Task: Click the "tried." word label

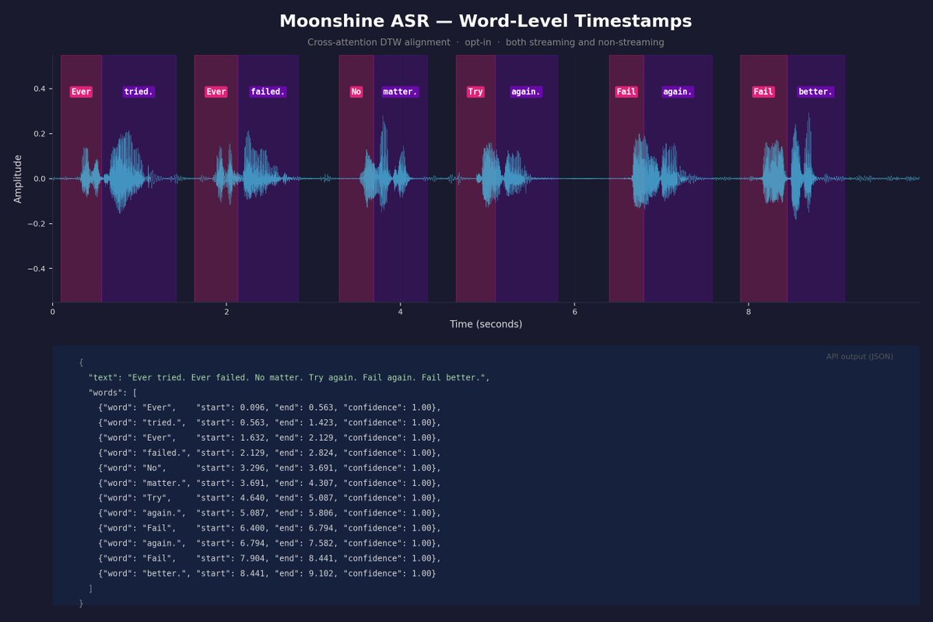Action: 139,92
